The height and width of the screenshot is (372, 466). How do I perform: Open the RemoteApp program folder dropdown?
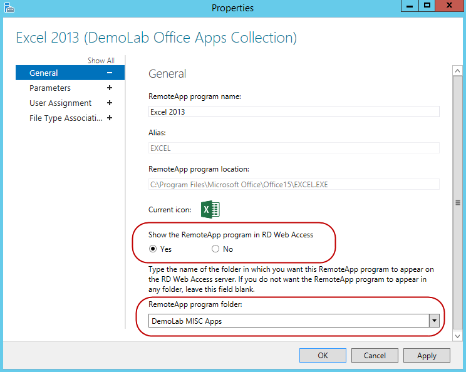(x=433, y=321)
